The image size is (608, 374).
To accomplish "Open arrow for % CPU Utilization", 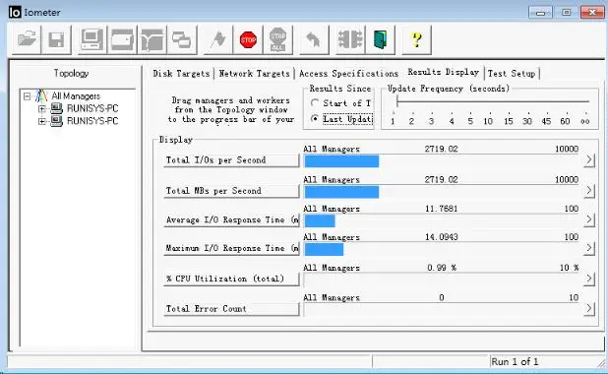I will [588, 279].
